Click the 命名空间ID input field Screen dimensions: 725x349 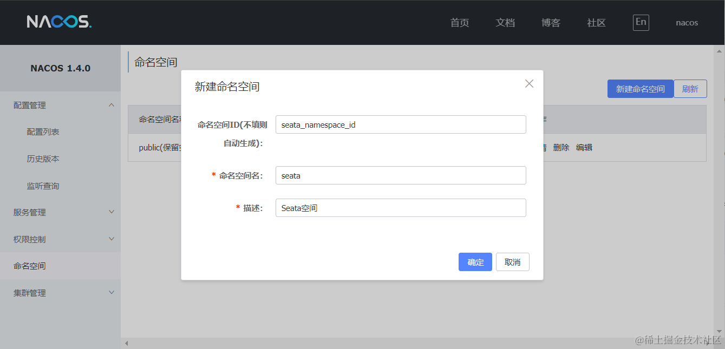(x=401, y=124)
